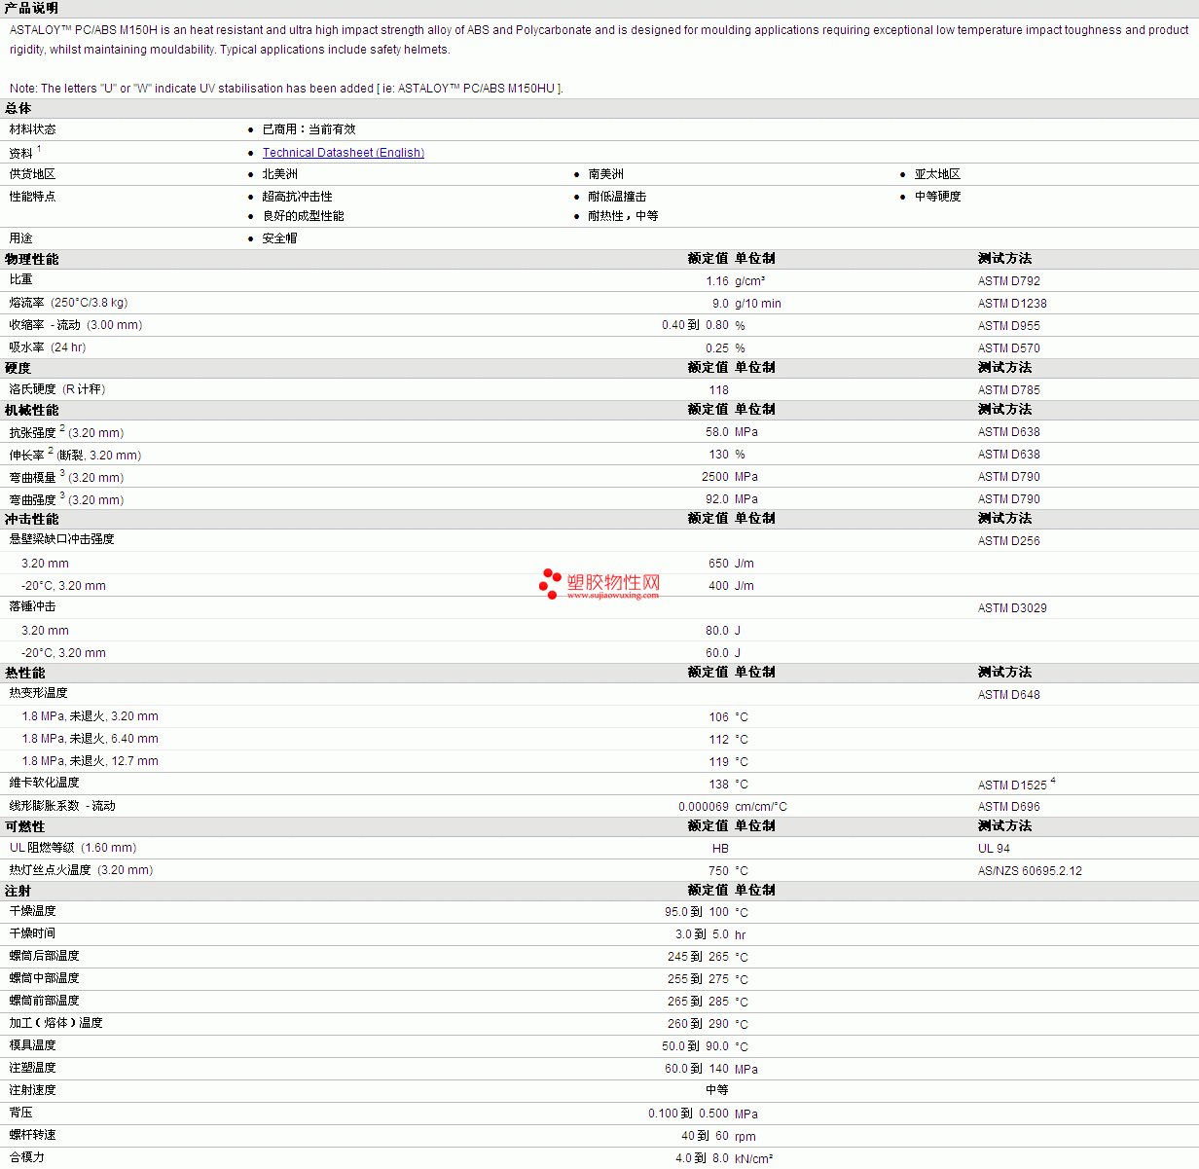Select the 112 °C deflection temperature
Image resolution: width=1199 pixels, height=1169 pixels.
click(x=718, y=740)
